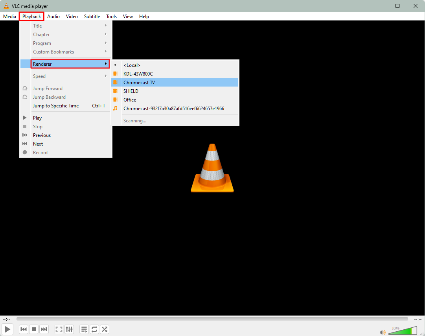This screenshot has height=336, width=425.
Task: Toggle random shuffle playback
Action: point(105,329)
